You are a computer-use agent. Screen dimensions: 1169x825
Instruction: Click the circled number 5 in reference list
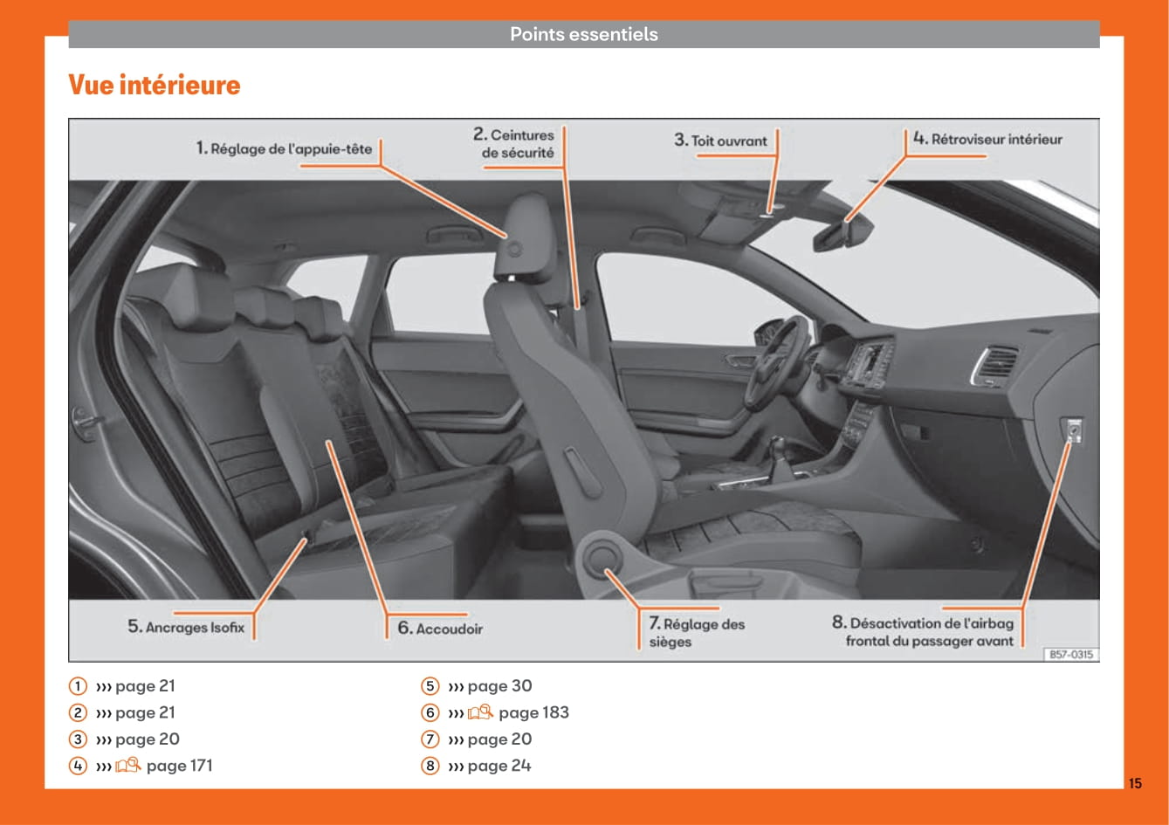[430, 686]
